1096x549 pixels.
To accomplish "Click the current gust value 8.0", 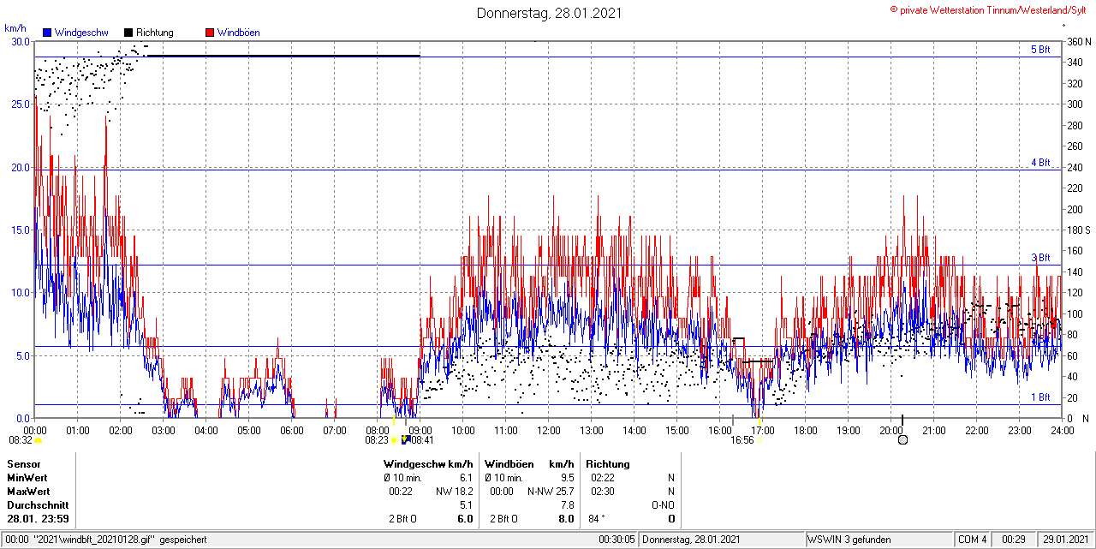I will [x=566, y=519].
